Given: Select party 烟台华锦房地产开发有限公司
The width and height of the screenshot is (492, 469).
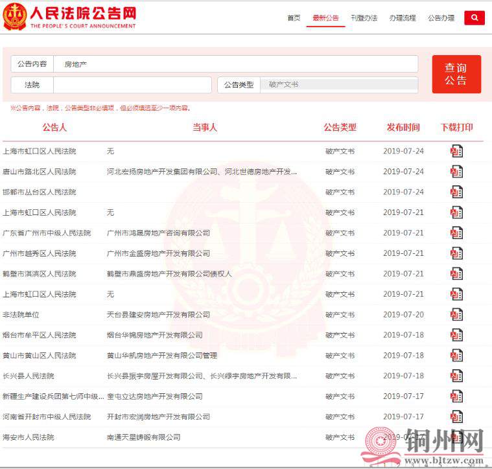Looking at the screenshot, I should [155, 335].
